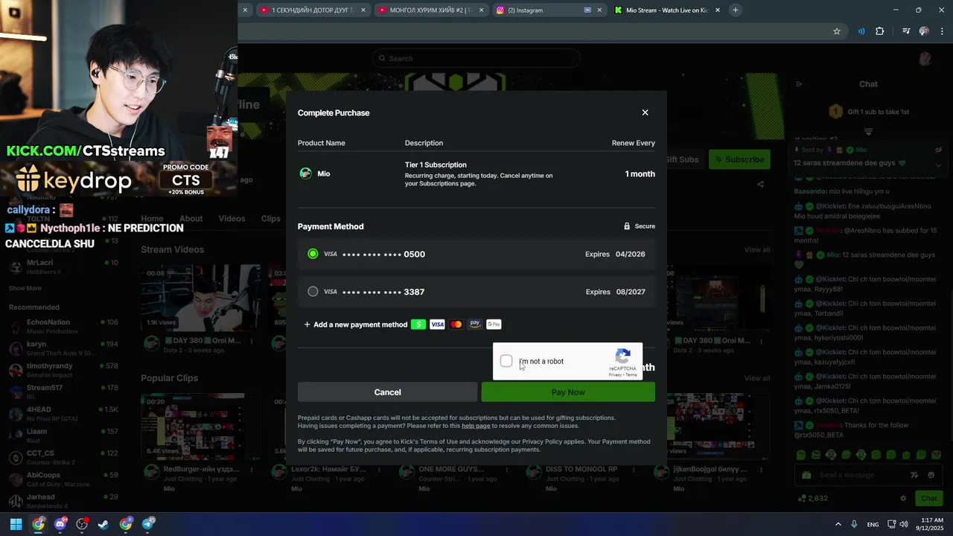Switch to the МОНГОЛ ХУРИМ ХИЙВ YouTube tab

point(430,10)
